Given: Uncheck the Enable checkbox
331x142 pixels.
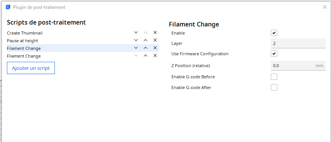Looking at the screenshot, I should [274, 33].
